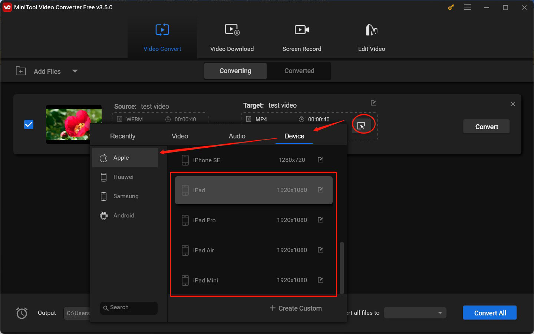
Task: Select the iPad Mini preset
Action: [254, 280]
